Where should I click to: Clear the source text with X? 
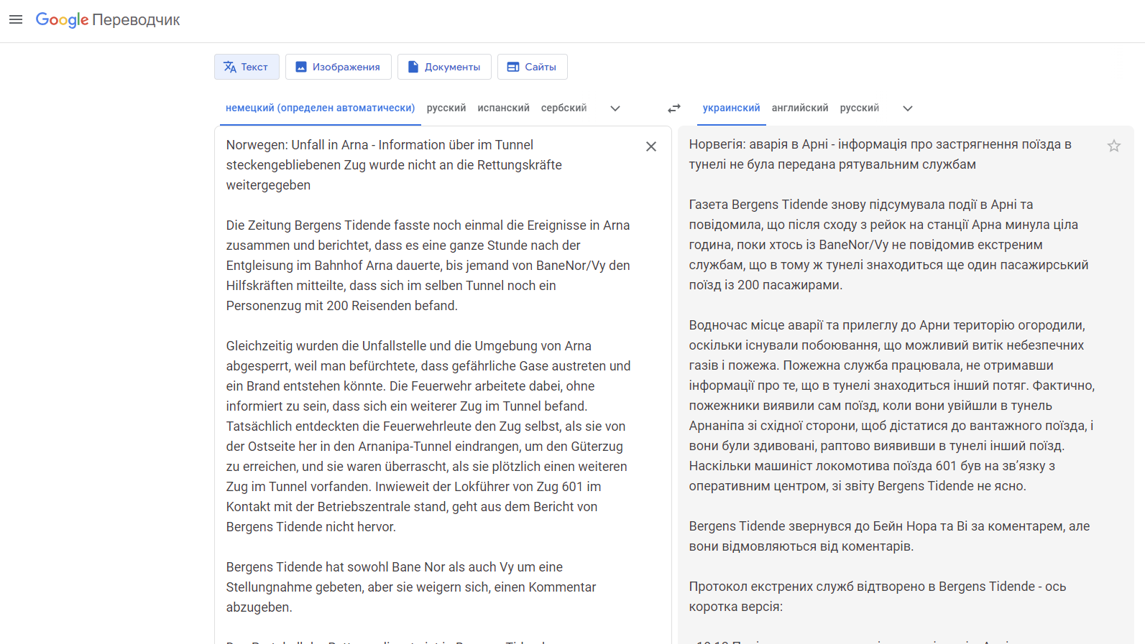click(651, 146)
